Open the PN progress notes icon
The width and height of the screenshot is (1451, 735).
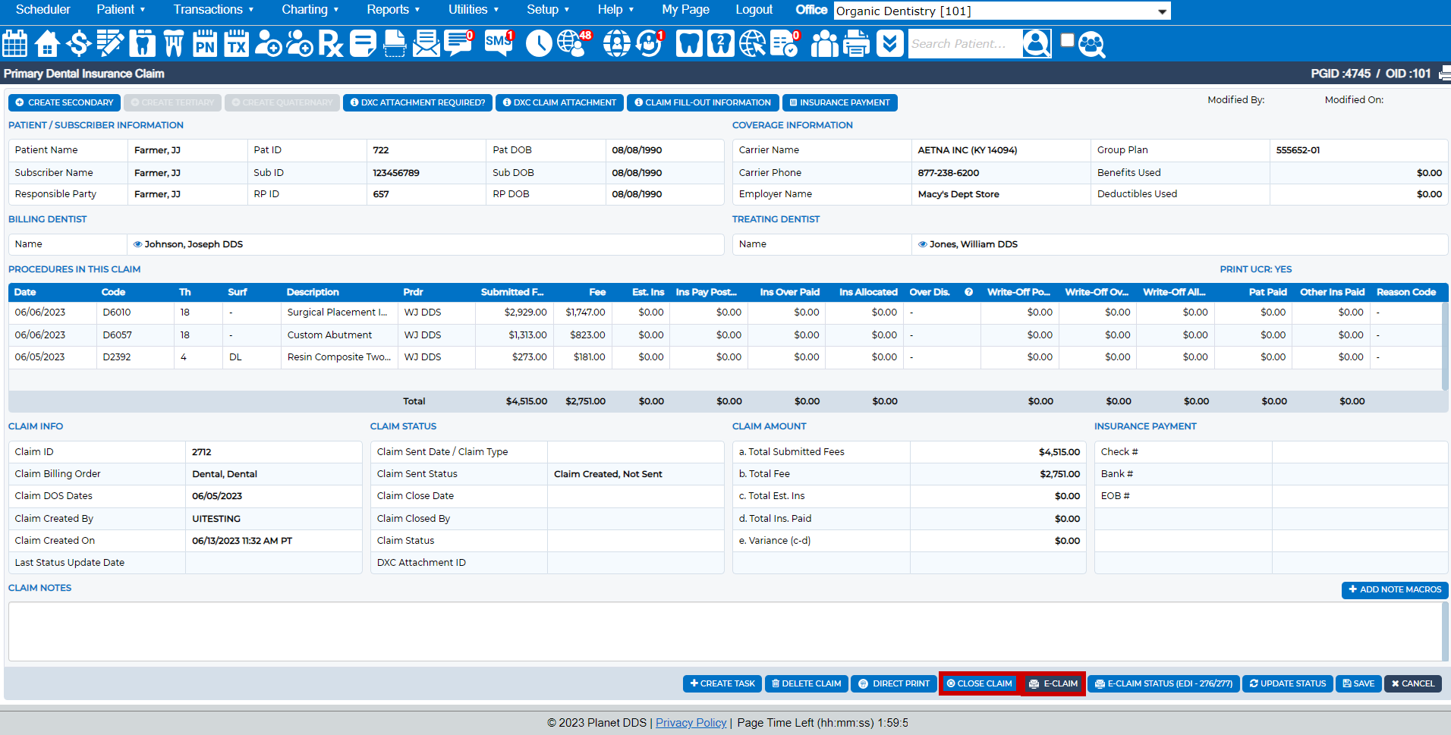coord(205,43)
